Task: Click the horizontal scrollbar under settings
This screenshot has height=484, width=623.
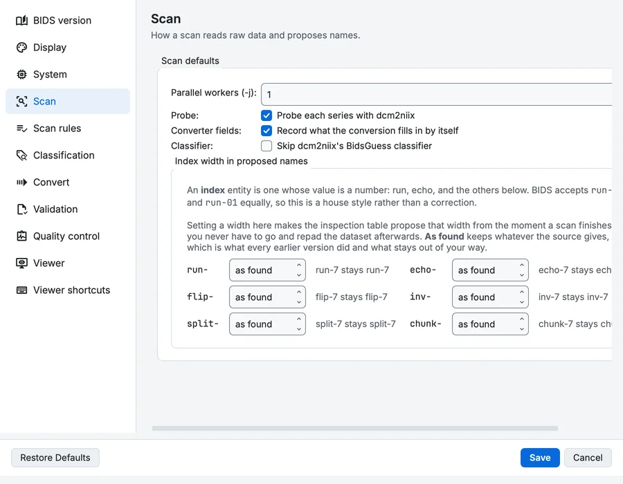Action: click(355, 429)
